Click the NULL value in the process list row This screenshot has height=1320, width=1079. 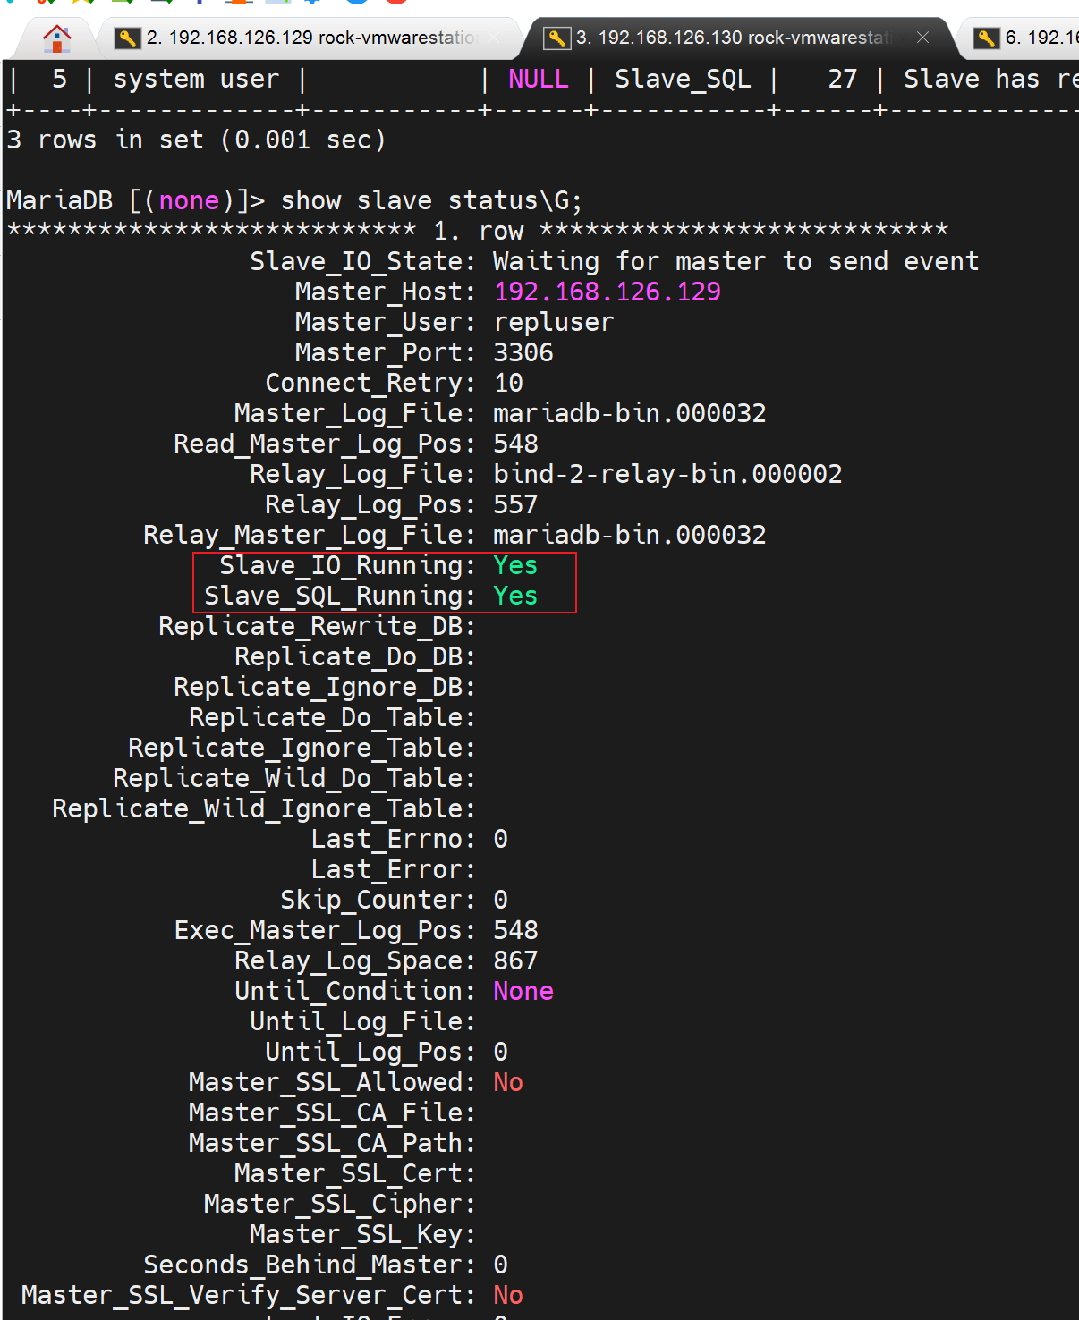click(538, 79)
